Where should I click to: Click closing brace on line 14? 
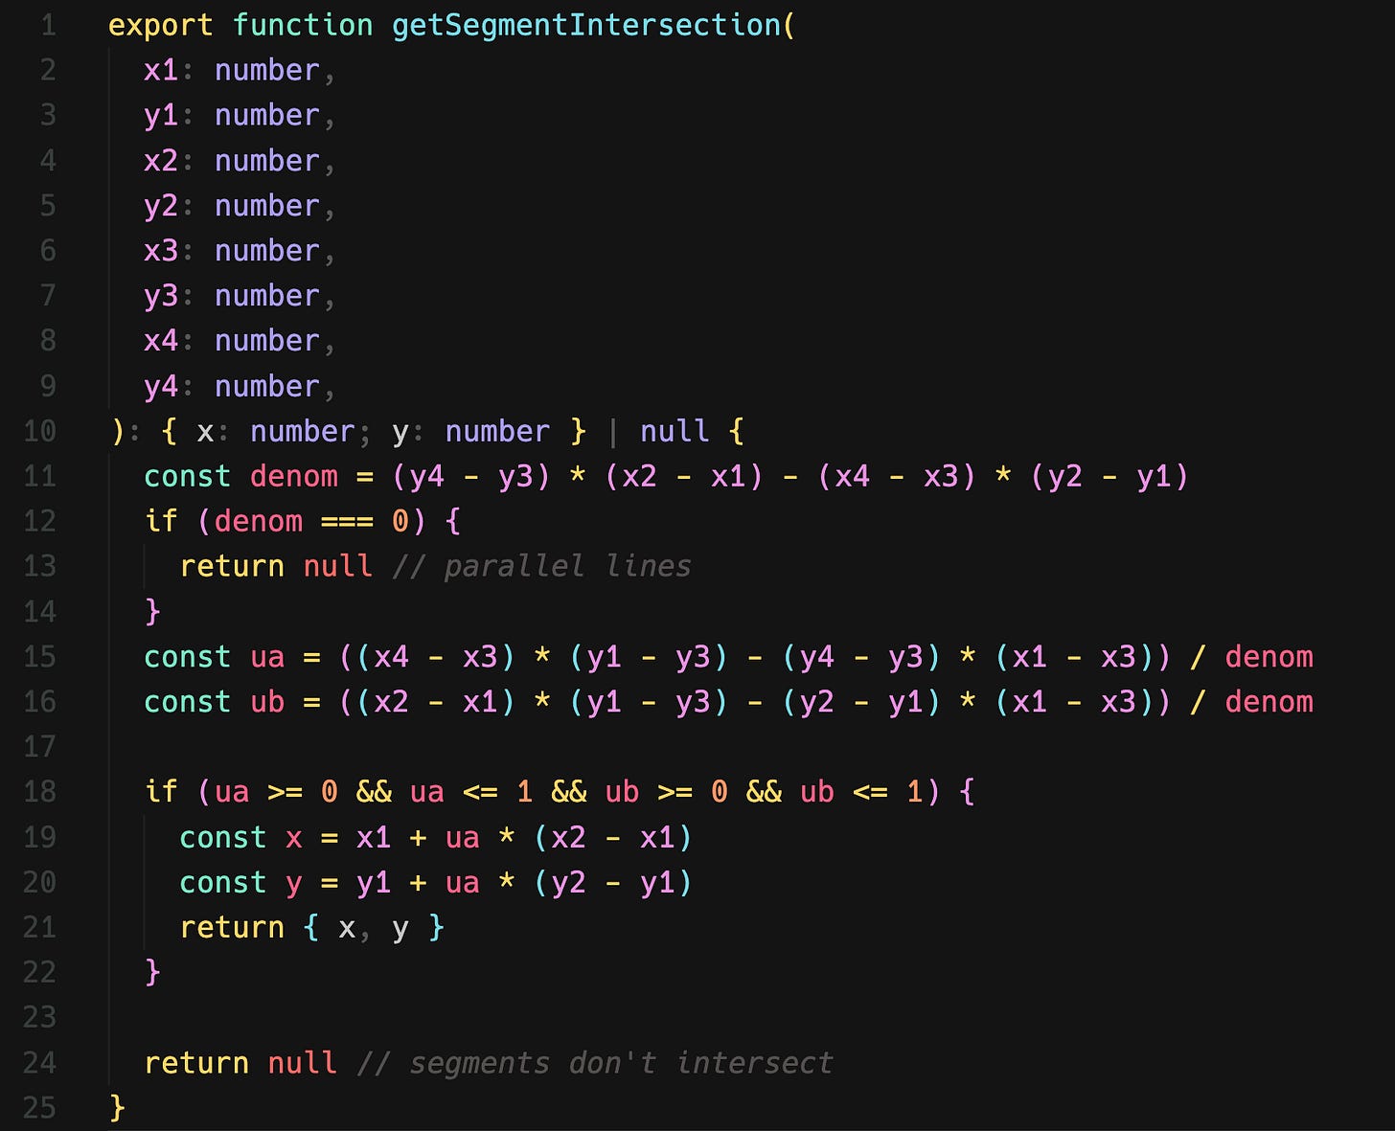152,611
